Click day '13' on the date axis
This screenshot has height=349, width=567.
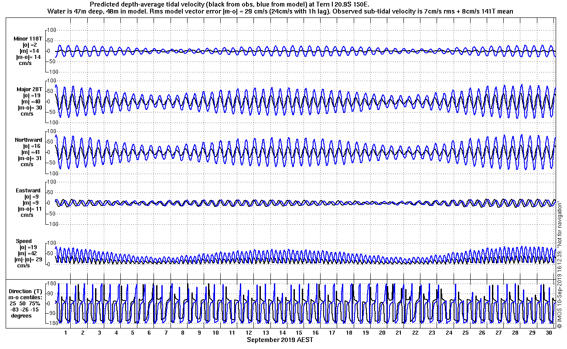[266, 333]
